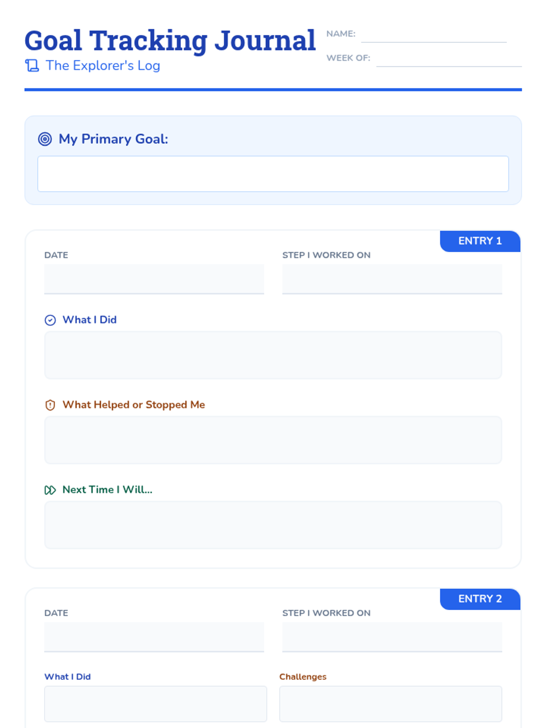Screen dimensions: 546x728
Task: Click the checkmark circle icon by What I Did
Action: (x=50, y=320)
